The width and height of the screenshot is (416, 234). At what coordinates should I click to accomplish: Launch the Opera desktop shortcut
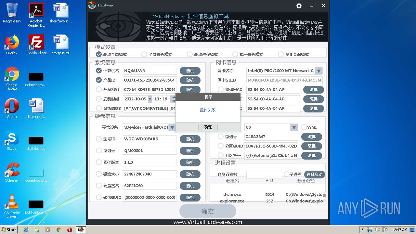click(x=12, y=108)
